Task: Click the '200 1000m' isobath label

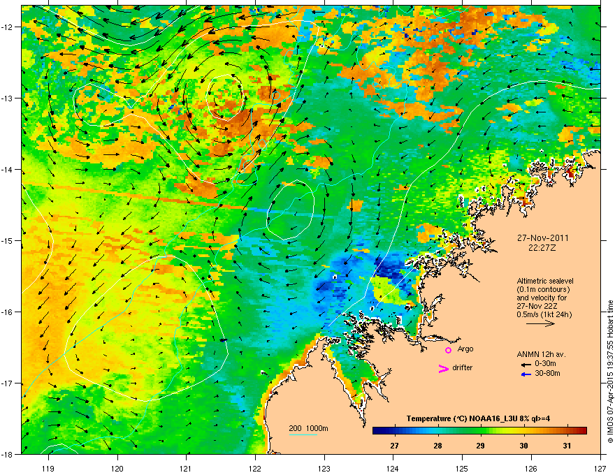Action: point(308,428)
